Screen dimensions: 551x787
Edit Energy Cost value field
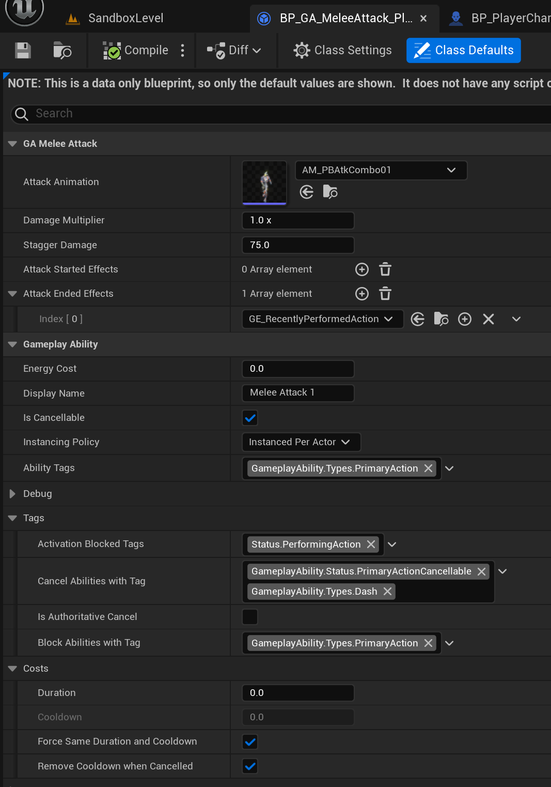coord(298,369)
